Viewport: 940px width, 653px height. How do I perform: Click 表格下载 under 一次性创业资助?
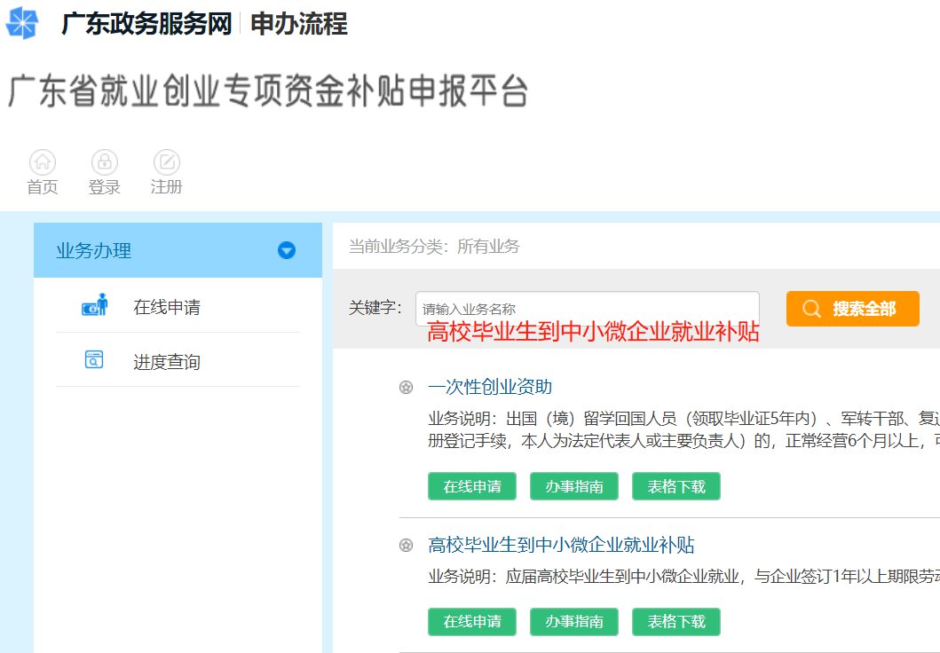click(x=676, y=486)
